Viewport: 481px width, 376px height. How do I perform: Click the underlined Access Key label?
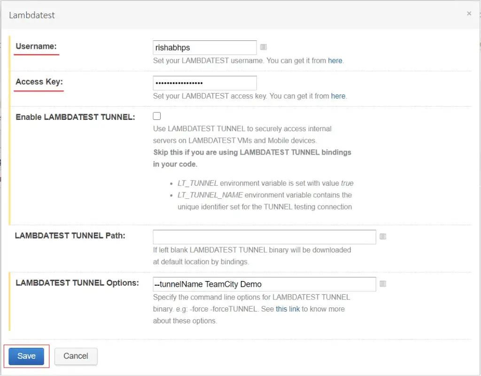pyautogui.click(x=39, y=81)
